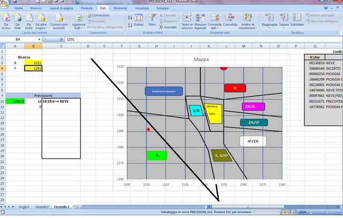This screenshot has width=343, height=218.
Task: Click the horizontal scrollbar thumb
Action: (x=248, y=207)
